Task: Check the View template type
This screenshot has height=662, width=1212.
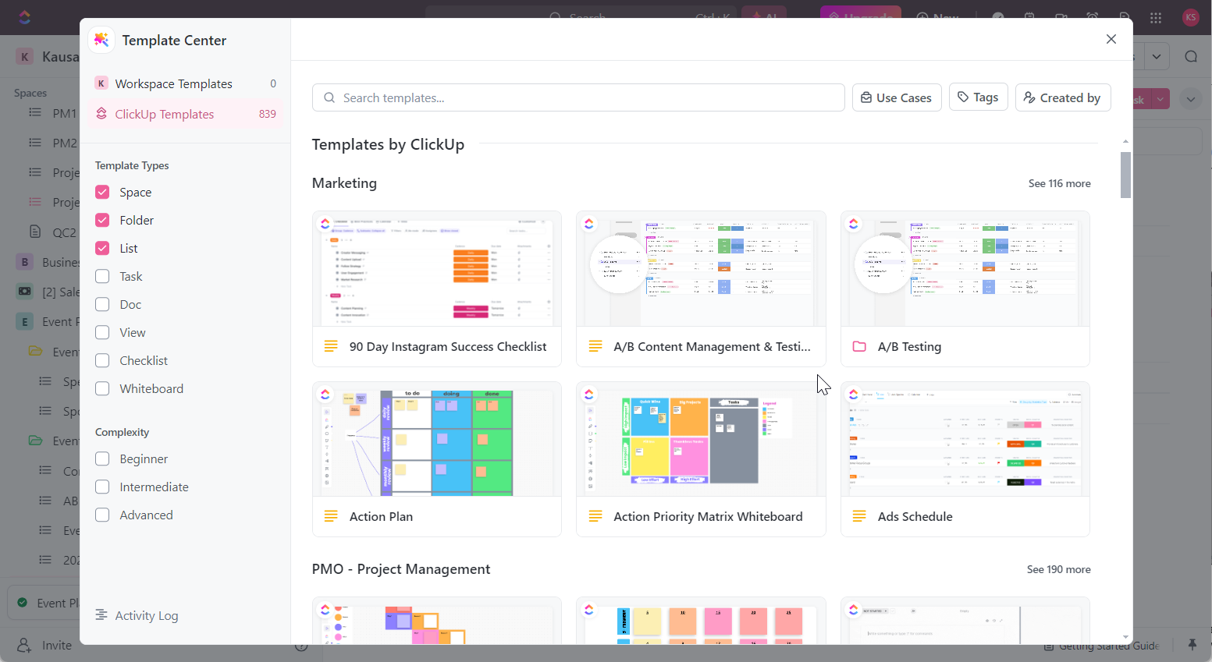Action: tap(102, 332)
